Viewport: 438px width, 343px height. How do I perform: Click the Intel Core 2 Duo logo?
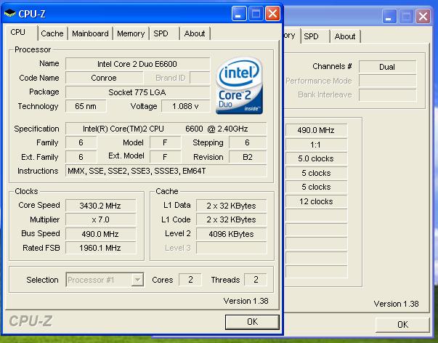[240, 85]
